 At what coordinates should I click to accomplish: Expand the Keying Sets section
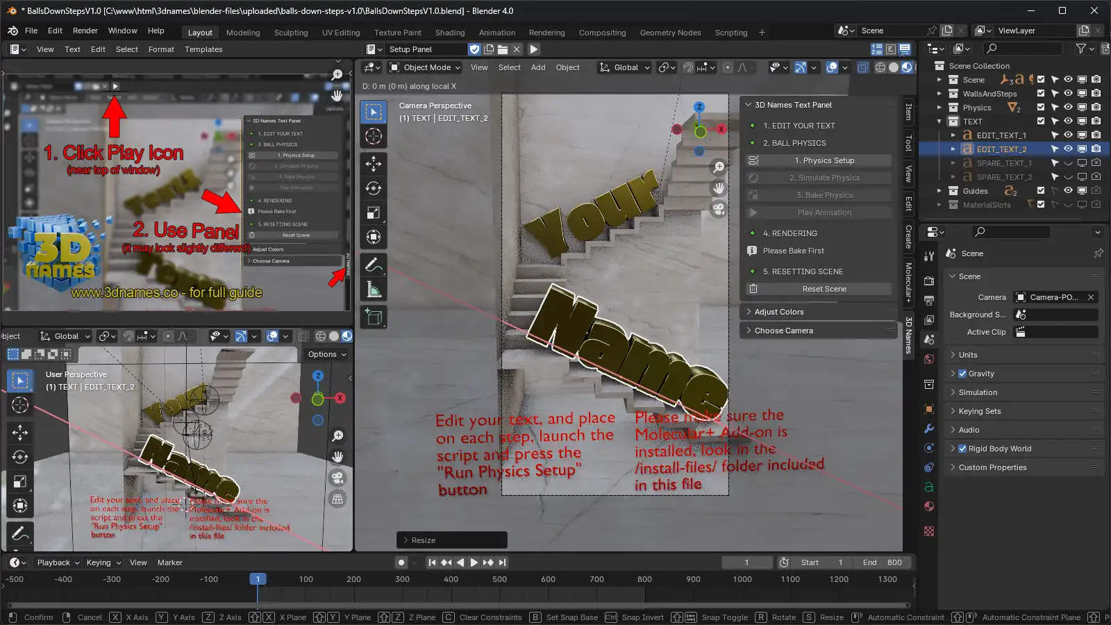[x=1023, y=411]
